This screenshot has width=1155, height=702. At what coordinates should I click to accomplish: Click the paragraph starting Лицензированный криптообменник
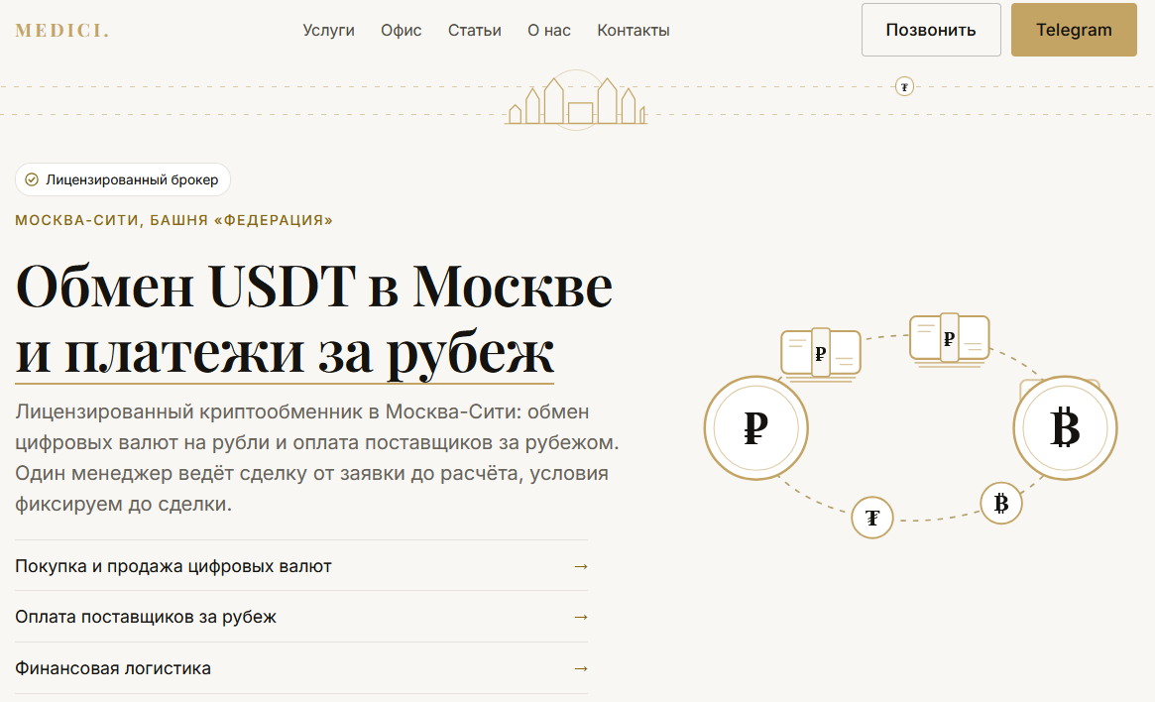316,457
